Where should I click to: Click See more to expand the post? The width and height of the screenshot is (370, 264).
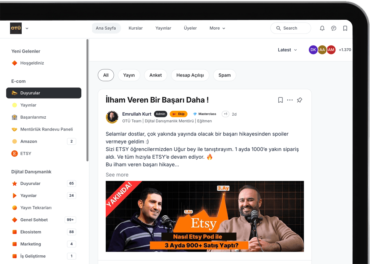pyautogui.click(x=117, y=175)
